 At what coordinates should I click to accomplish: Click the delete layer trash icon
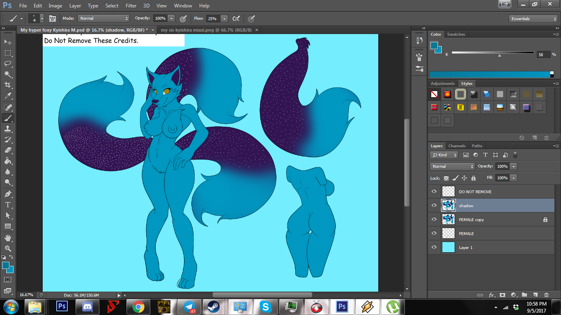[x=546, y=295]
